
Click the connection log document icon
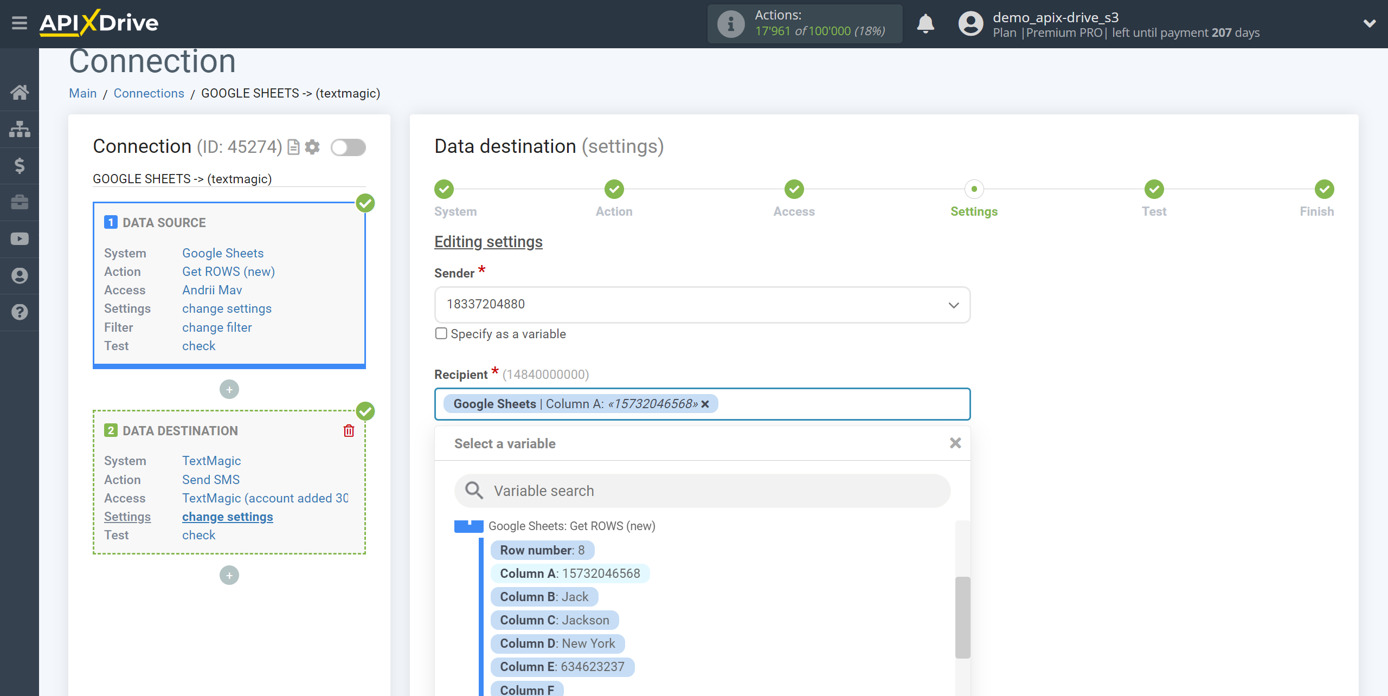pos(293,147)
